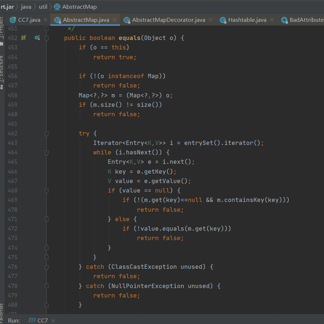
Task: Click NullPointerException on line 478
Action: pos(147,286)
